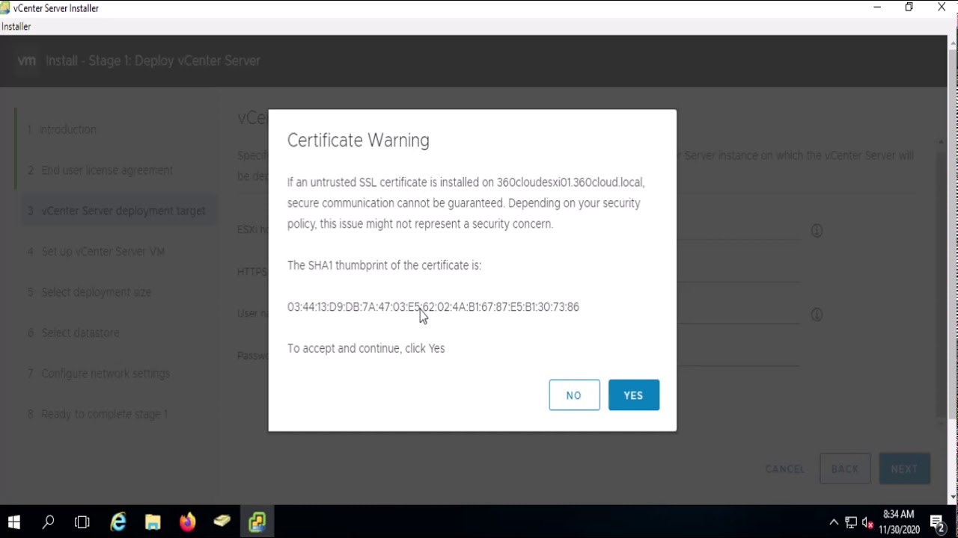The height and width of the screenshot is (538, 958).
Task: Open Windows taskbar search
Action: click(48, 522)
